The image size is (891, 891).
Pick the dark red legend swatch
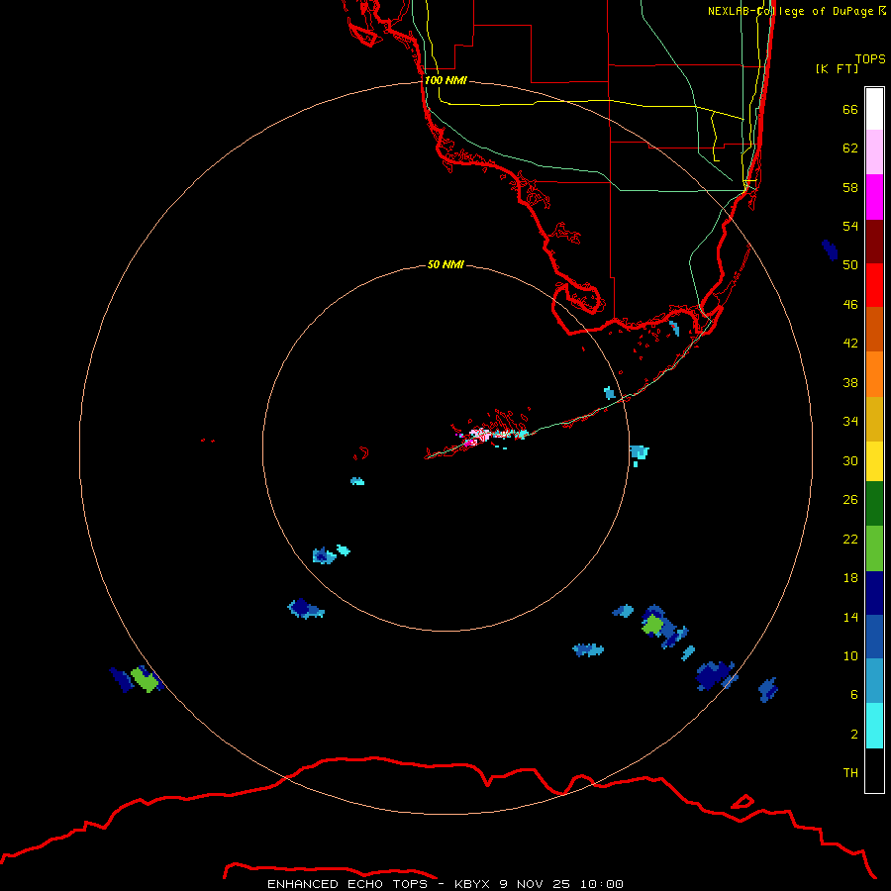(x=874, y=242)
